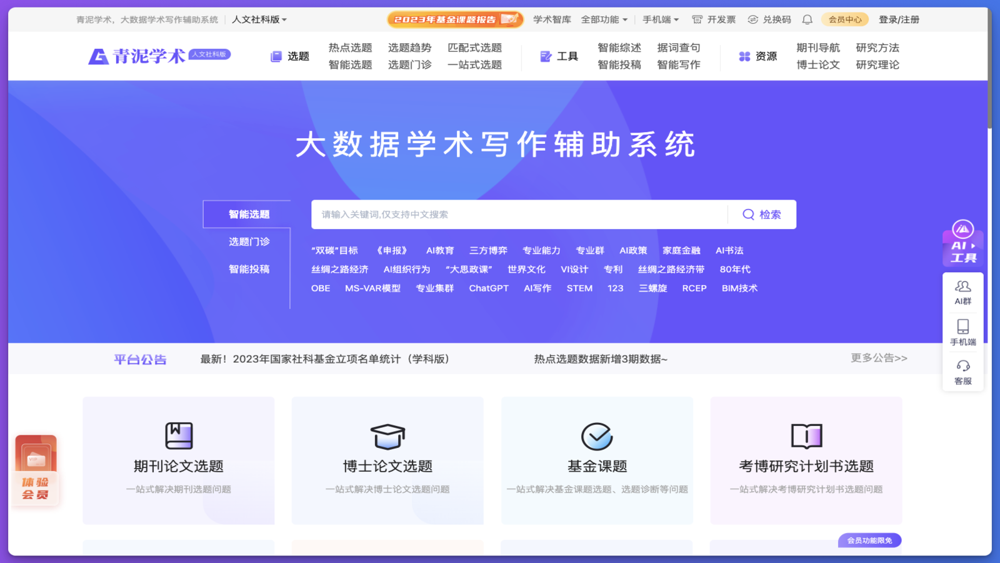Open the notification bell icon
The height and width of the screenshot is (563, 1000).
[807, 19]
